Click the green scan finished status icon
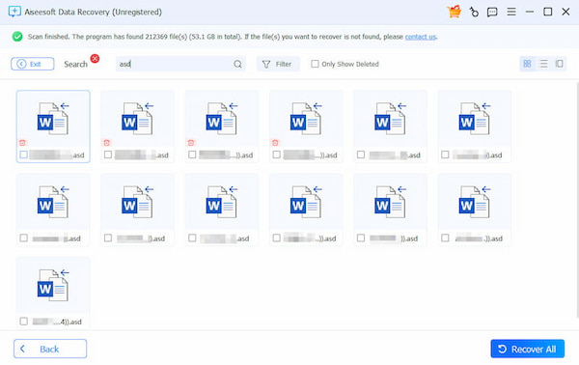 [x=17, y=37]
